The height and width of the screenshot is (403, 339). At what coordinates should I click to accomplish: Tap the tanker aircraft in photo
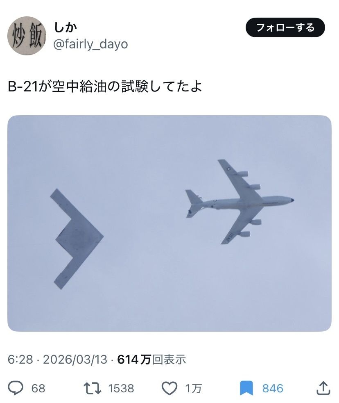click(240, 202)
